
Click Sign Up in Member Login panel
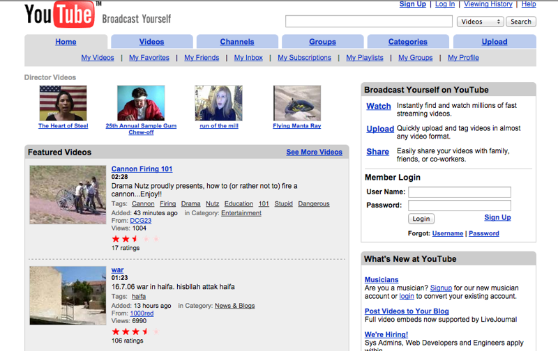point(497,217)
